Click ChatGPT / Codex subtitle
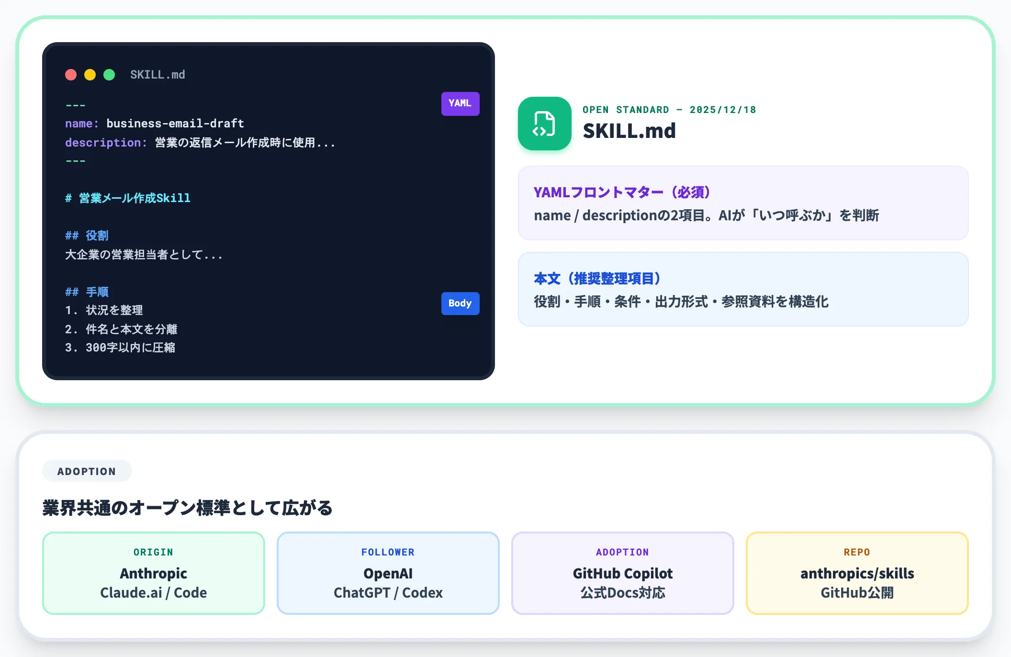 pyautogui.click(x=388, y=593)
